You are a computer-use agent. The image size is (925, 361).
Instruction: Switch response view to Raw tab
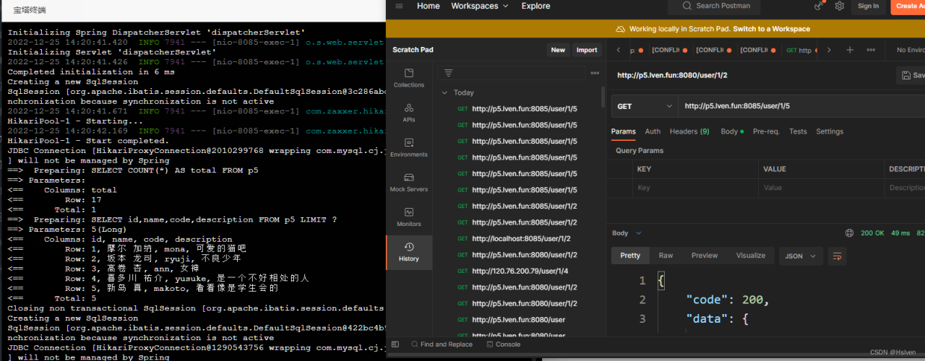[x=666, y=256]
